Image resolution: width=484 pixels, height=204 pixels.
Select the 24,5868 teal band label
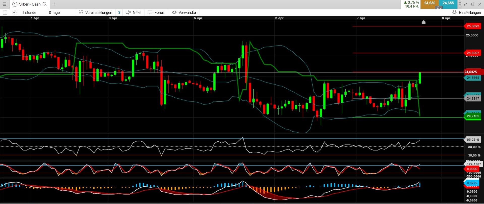pos(473,78)
